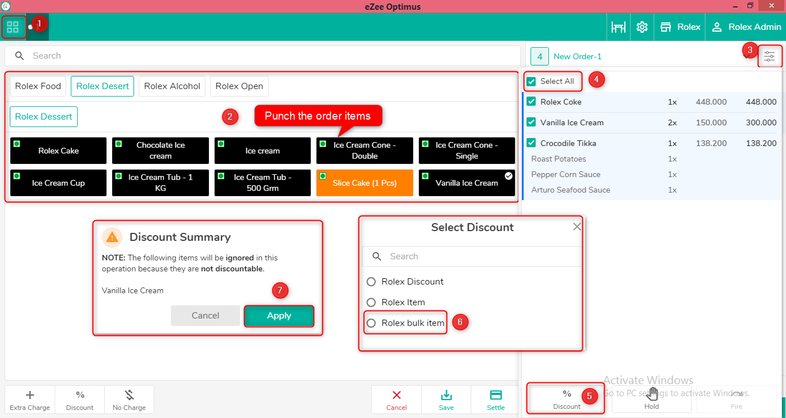Click the item search field
Screen dimensions: 786x418
tap(262, 56)
